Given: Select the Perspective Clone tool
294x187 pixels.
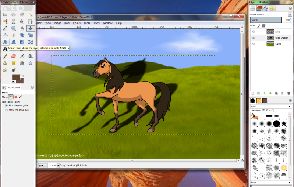Looking at the screenshot, I should tap(22, 63).
